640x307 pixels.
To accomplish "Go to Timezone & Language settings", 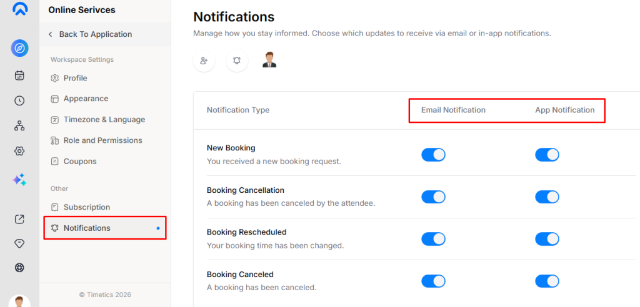I will coord(104,119).
